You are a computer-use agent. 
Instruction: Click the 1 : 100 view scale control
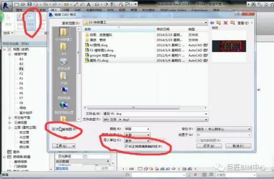[x=128, y=169]
